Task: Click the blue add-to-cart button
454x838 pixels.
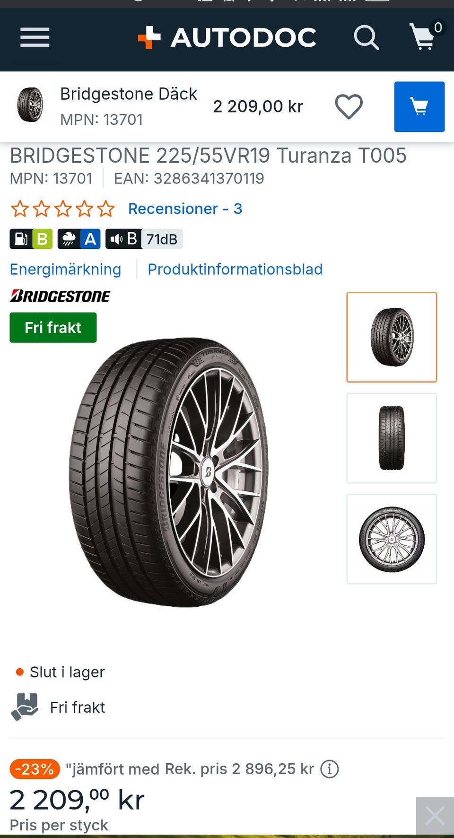Action: [419, 106]
